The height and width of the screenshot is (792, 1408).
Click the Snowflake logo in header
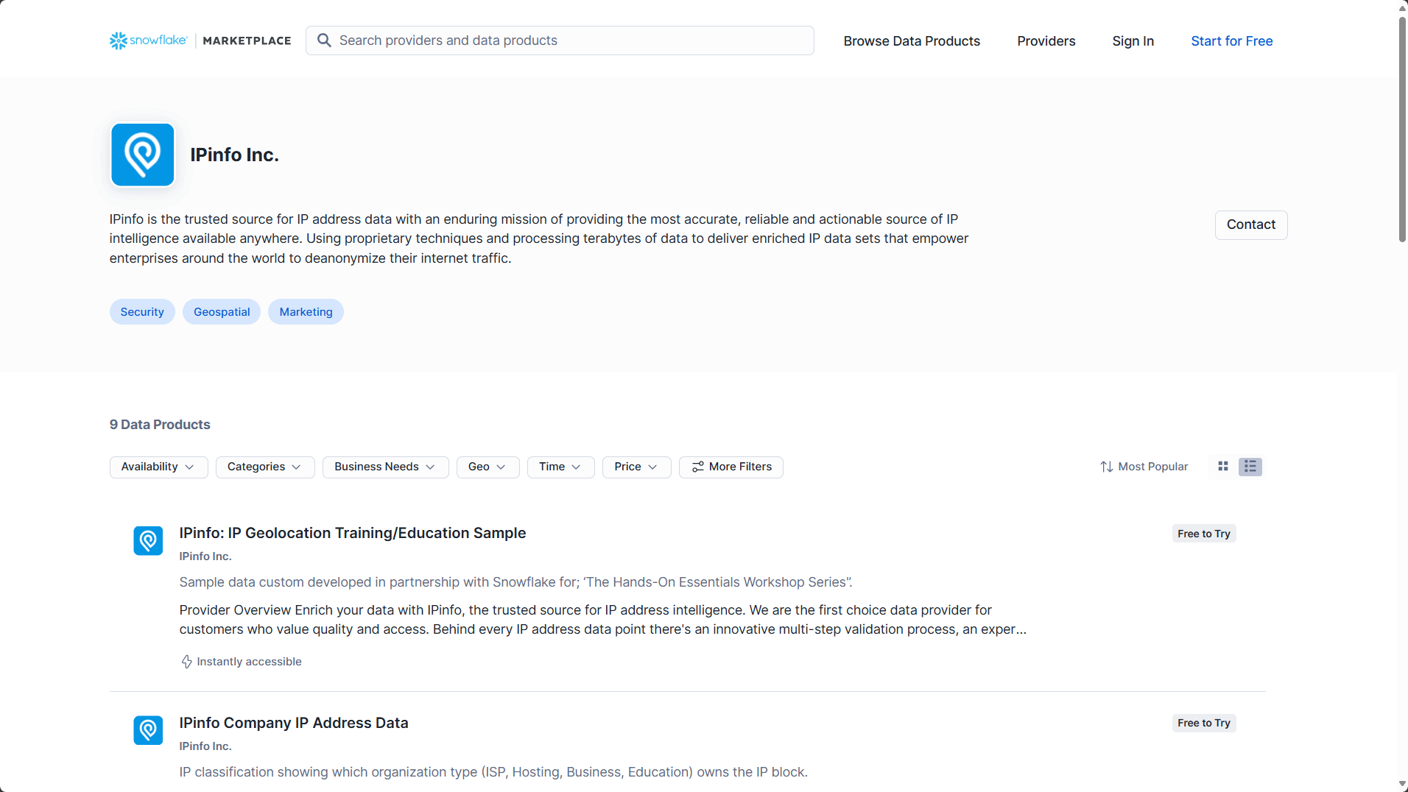coord(149,40)
